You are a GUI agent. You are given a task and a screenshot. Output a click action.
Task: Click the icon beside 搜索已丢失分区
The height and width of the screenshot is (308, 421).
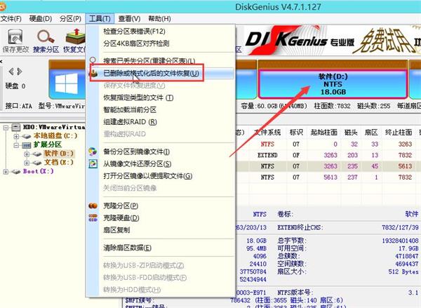(x=93, y=60)
